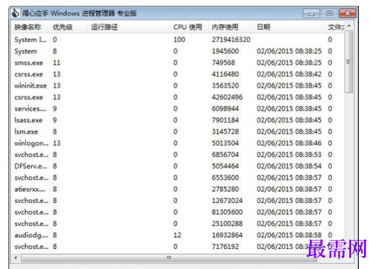The image size is (379, 269).
Task: Close the process manager window
Action: (x=347, y=13)
